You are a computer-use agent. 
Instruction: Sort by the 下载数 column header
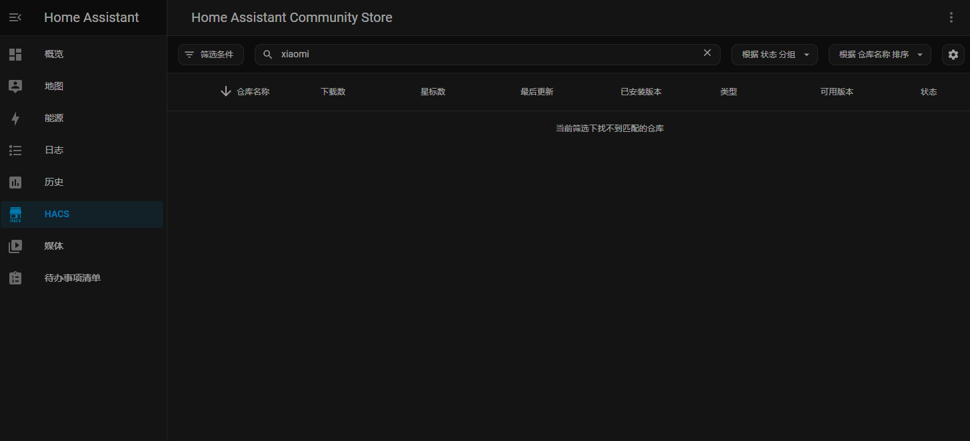[x=333, y=92]
